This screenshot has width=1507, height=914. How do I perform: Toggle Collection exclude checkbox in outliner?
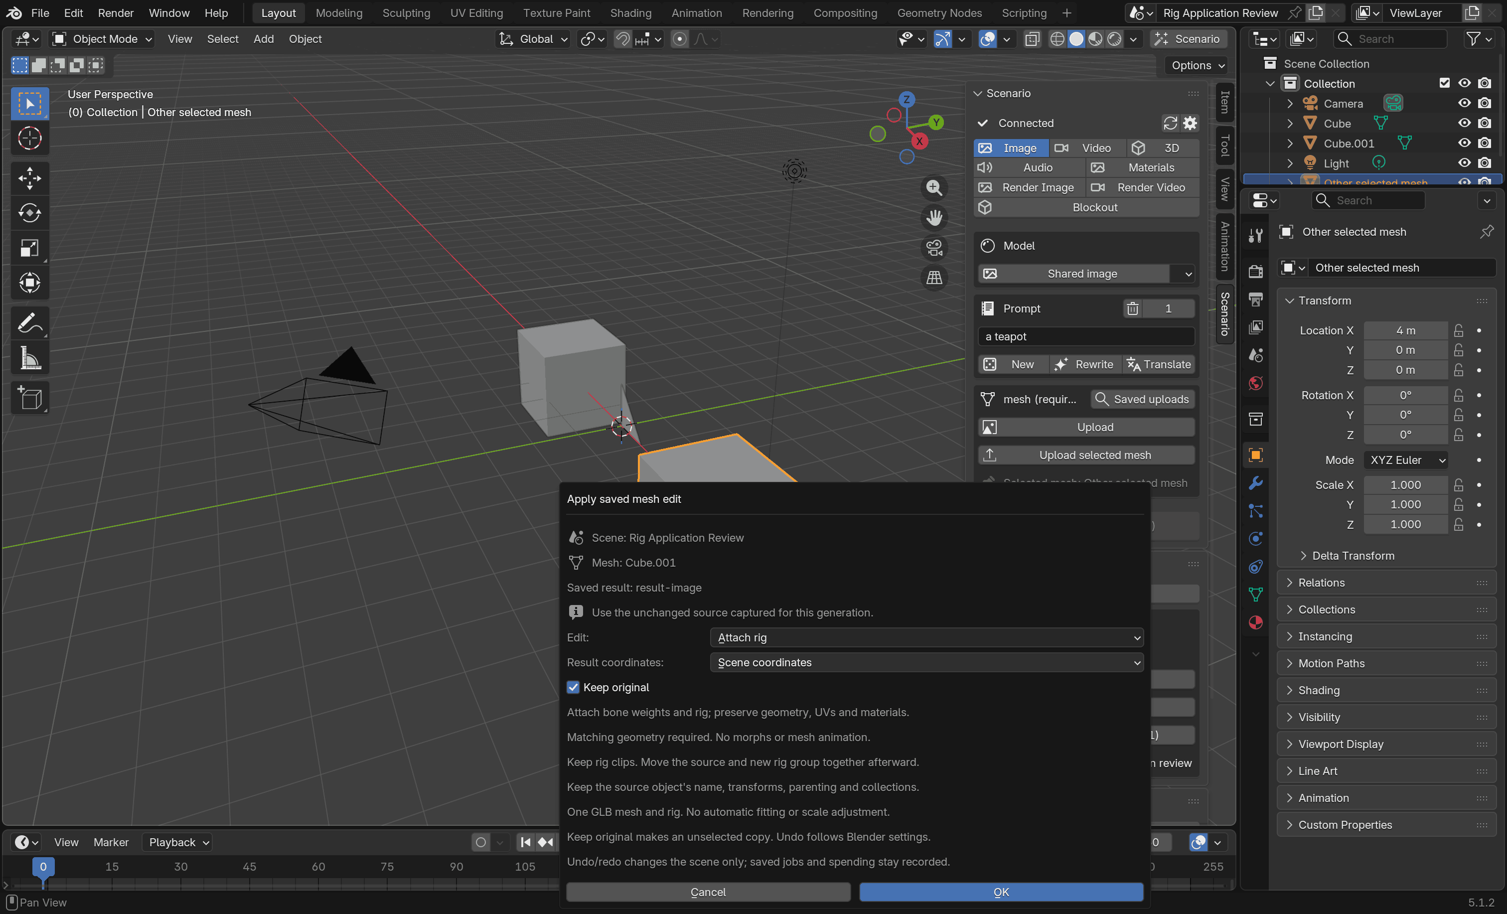coord(1445,83)
